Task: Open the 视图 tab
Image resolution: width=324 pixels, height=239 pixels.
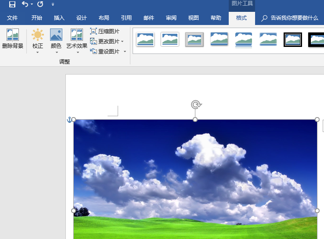Action: [x=194, y=18]
